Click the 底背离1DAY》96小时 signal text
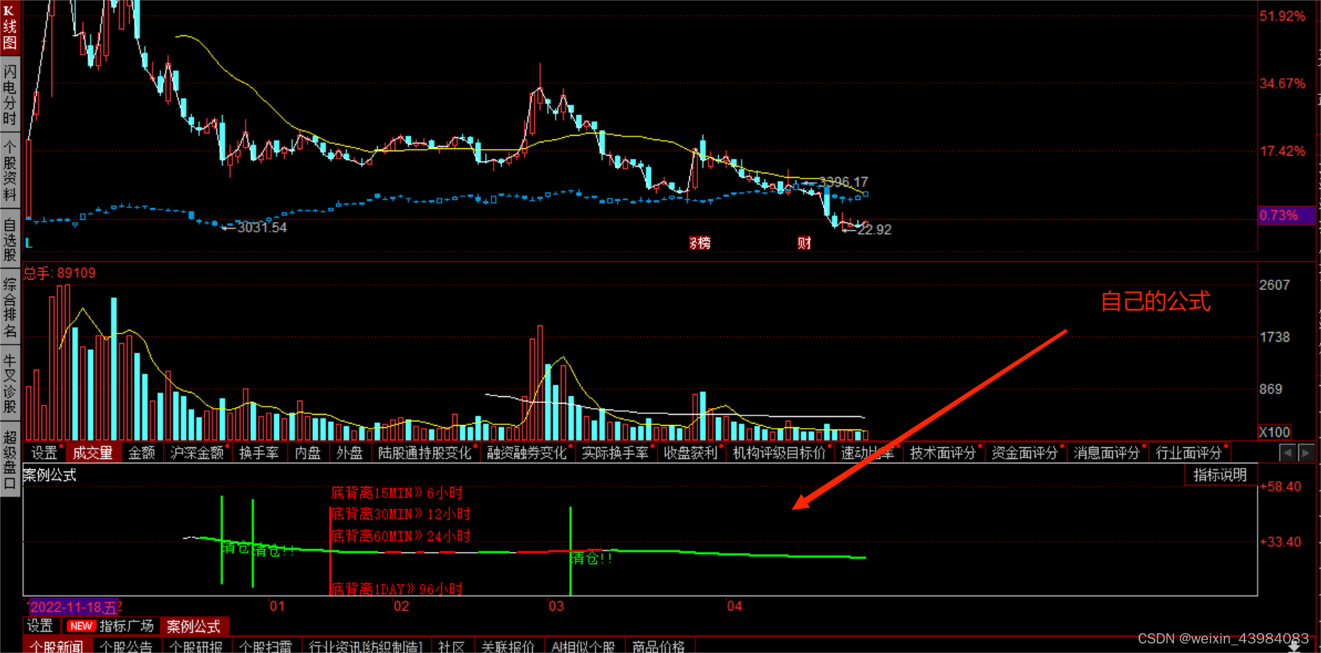This screenshot has height=653, width=1321. (x=397, y=589)
